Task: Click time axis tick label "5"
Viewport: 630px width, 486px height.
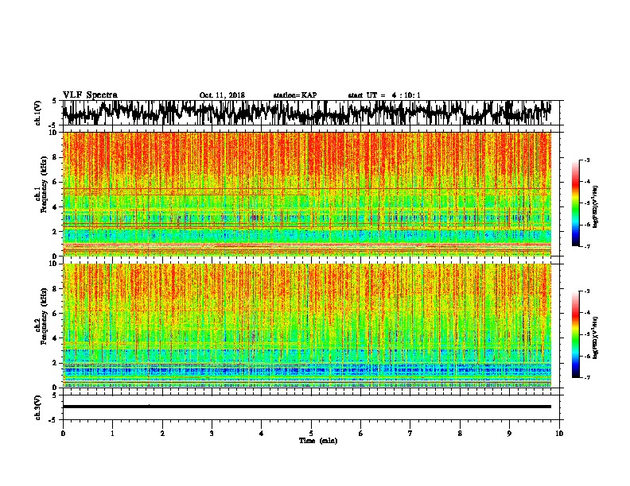Action: 311,434
